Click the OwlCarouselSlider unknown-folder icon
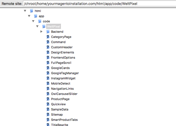This screenshot has height=126, width=176. (48, 94)
